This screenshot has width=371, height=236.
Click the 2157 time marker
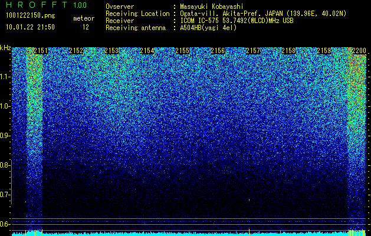coord(253,51)
